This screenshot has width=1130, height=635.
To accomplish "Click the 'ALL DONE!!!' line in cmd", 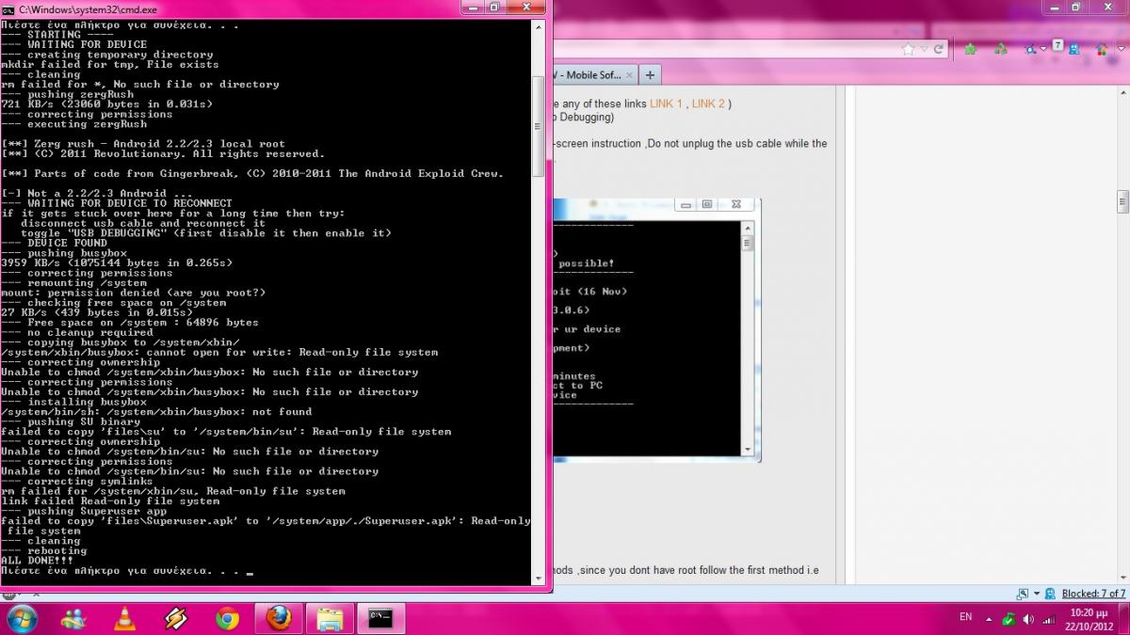I will (x=37, y=561).
